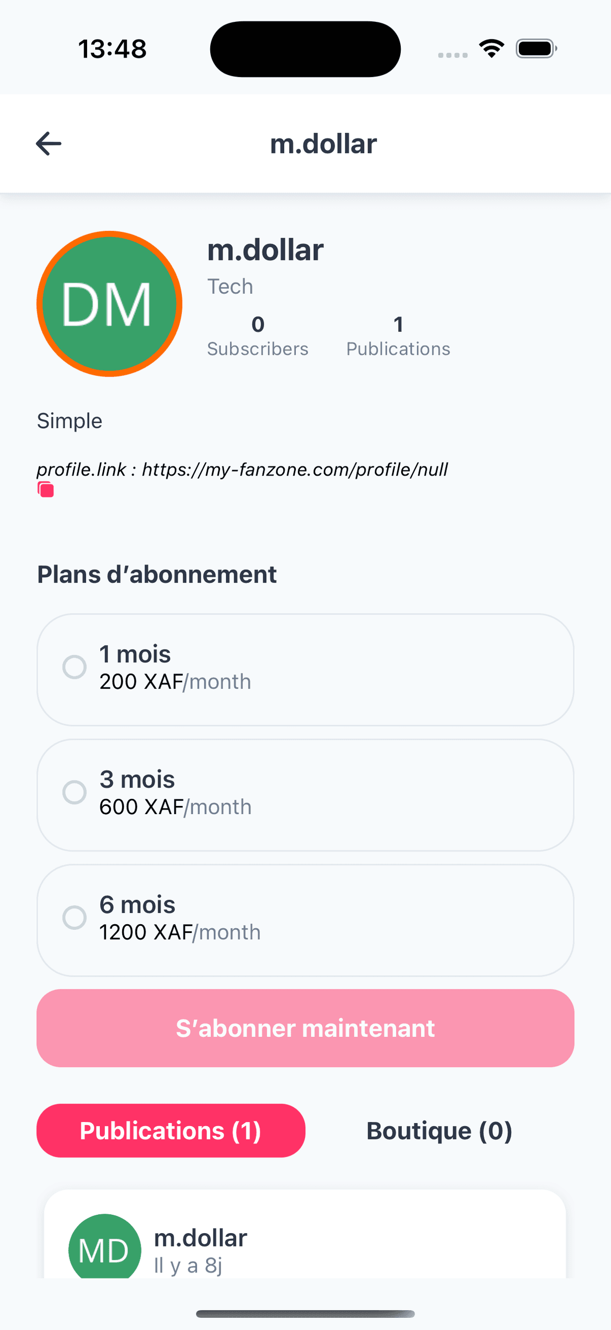This screenshot has height=1330, width=611.
Task: Switch to the Boutique (0) tab
Action: [x=439, y=1131]
